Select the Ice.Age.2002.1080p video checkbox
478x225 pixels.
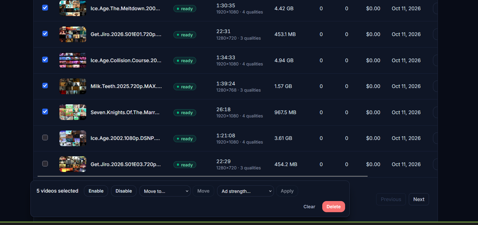tap(45, 138)
